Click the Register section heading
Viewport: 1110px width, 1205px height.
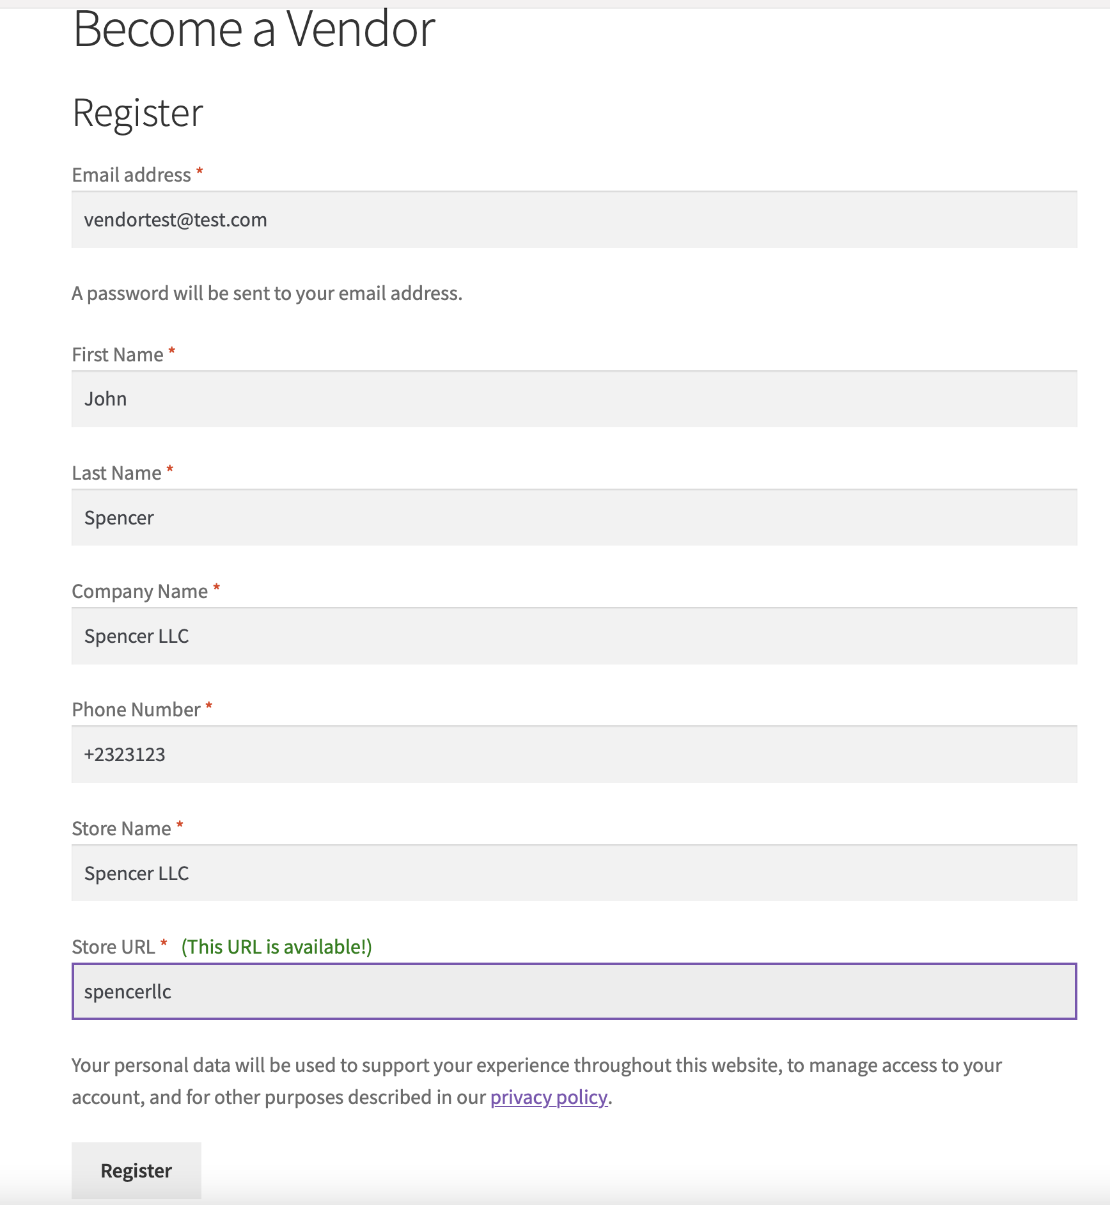[137, 113]
